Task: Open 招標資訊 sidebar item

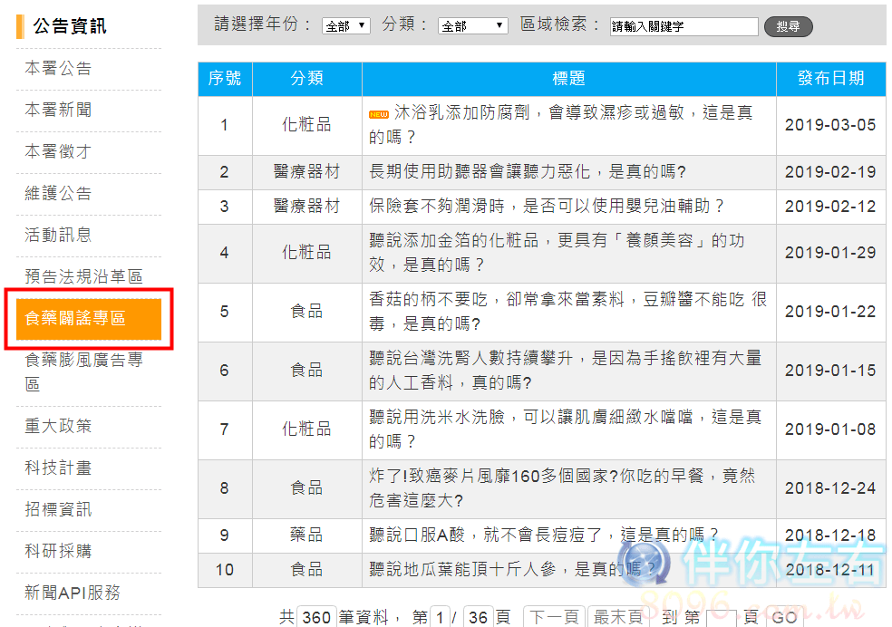Action: coord(58,509)
